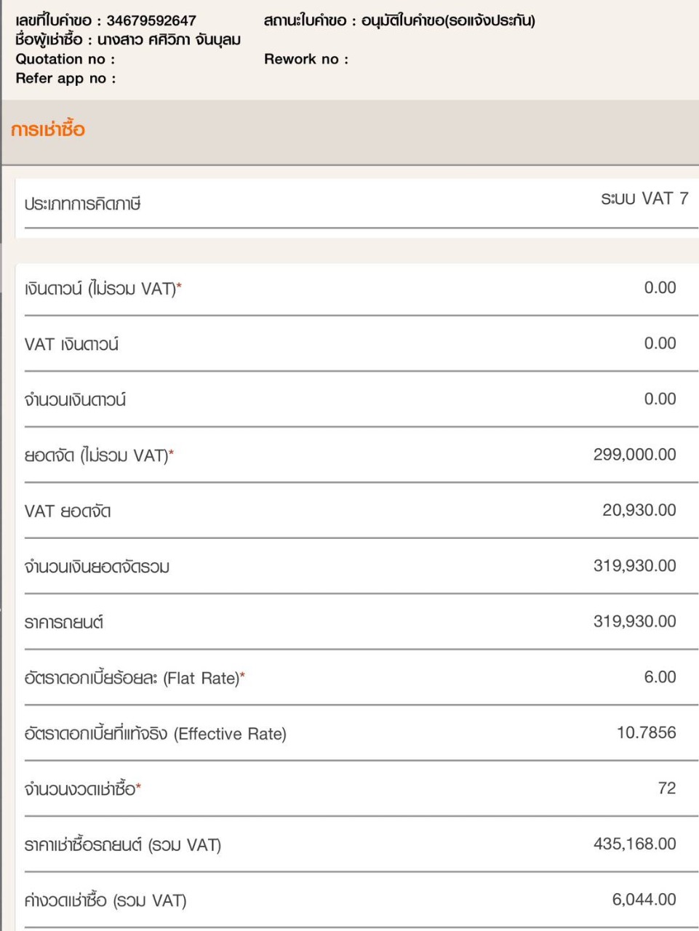This screenshot has height=931, width=699.
Task: Click the เงินดาวน์ (ไม่รวม VAT) amount field
Action: click(x=660, y=288)
